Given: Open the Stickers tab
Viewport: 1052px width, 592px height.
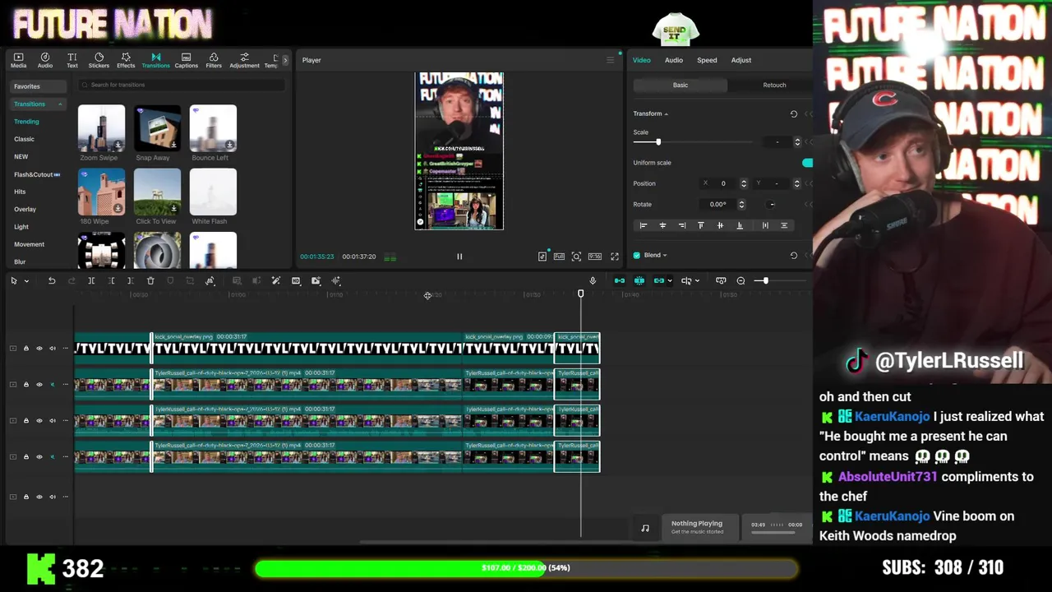Looking at the screenshot, I should (99, 60).
